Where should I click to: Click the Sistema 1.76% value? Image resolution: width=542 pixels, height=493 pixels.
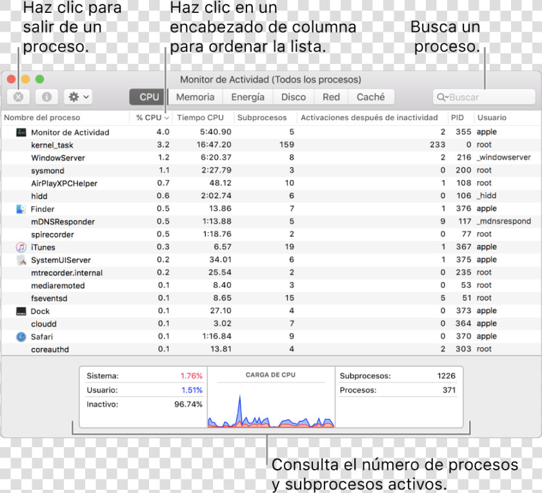pyautogui.click(x=192, y=376)
